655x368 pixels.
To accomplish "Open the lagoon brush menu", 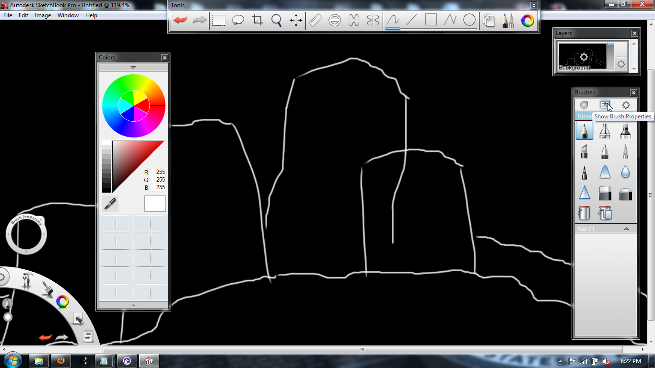I will [x=47, y=288].
